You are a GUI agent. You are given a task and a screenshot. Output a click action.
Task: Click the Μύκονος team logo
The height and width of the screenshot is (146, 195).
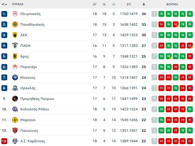(x=15, y=77)
